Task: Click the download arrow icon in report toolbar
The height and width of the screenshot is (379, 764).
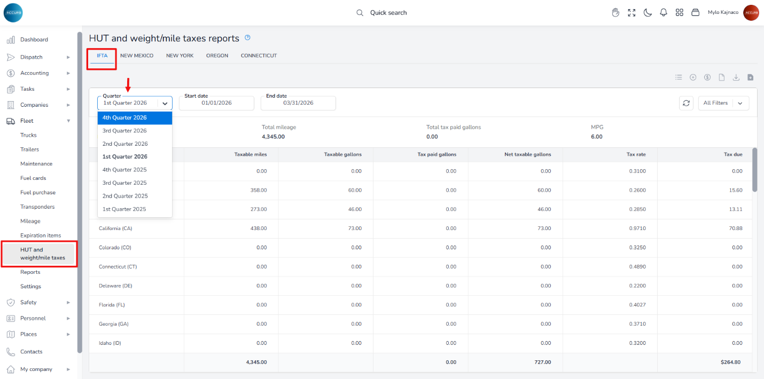Action: 736,77
